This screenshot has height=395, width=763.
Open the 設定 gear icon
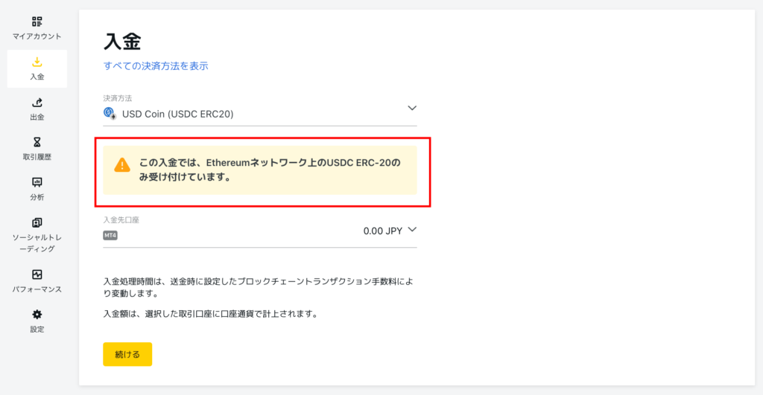(x=37, y=315)
